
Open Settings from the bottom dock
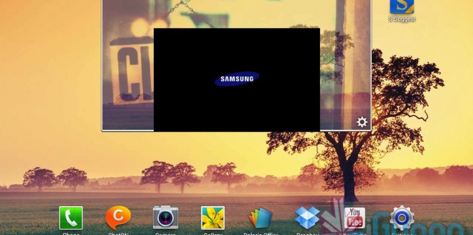402,218
